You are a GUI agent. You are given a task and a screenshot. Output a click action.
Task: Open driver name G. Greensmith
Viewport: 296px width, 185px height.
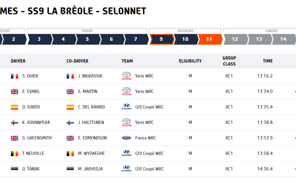37,138
